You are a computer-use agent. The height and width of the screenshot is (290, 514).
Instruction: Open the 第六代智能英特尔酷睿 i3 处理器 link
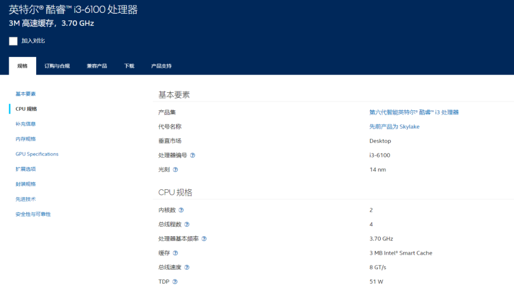point(414,112)
